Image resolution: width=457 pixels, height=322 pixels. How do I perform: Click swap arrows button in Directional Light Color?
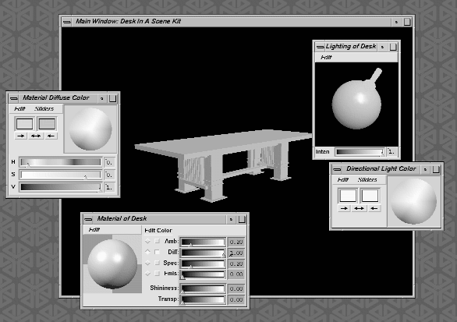coord(359,208)
